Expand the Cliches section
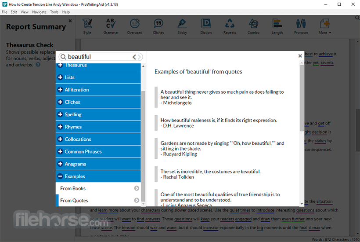360x242 pixels. point(98,102)
